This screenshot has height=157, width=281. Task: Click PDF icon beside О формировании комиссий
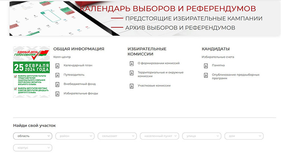[131, 63]
